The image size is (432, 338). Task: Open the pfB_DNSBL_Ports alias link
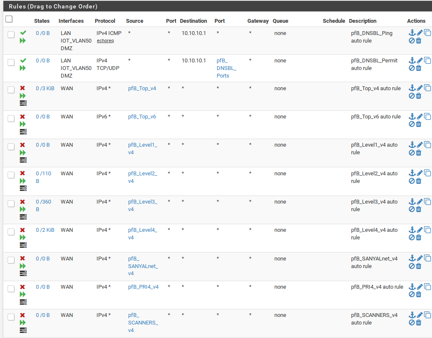[226, 68]
